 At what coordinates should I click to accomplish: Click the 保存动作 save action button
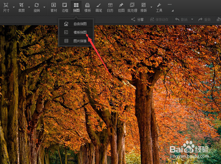tap(159, 20)
